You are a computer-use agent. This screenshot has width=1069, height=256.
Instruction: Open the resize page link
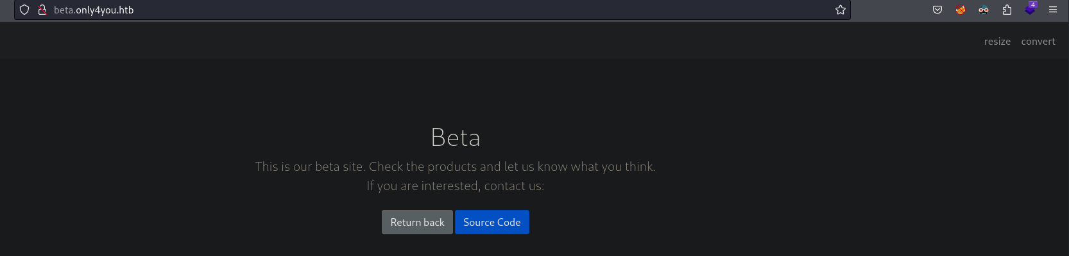tap(997, 42)
